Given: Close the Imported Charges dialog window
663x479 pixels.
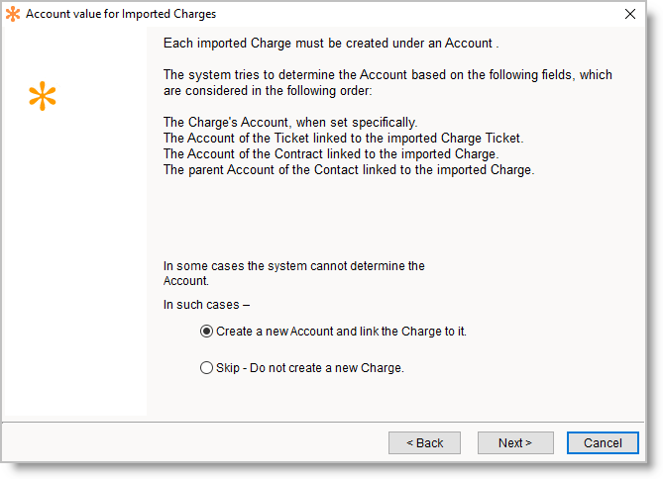Looking at the screenshot, I should click(x=630, y=14).
